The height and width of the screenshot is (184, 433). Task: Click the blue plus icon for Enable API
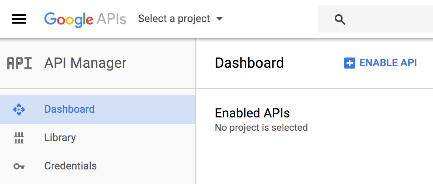pyautogui.click(x=349, y=63)
